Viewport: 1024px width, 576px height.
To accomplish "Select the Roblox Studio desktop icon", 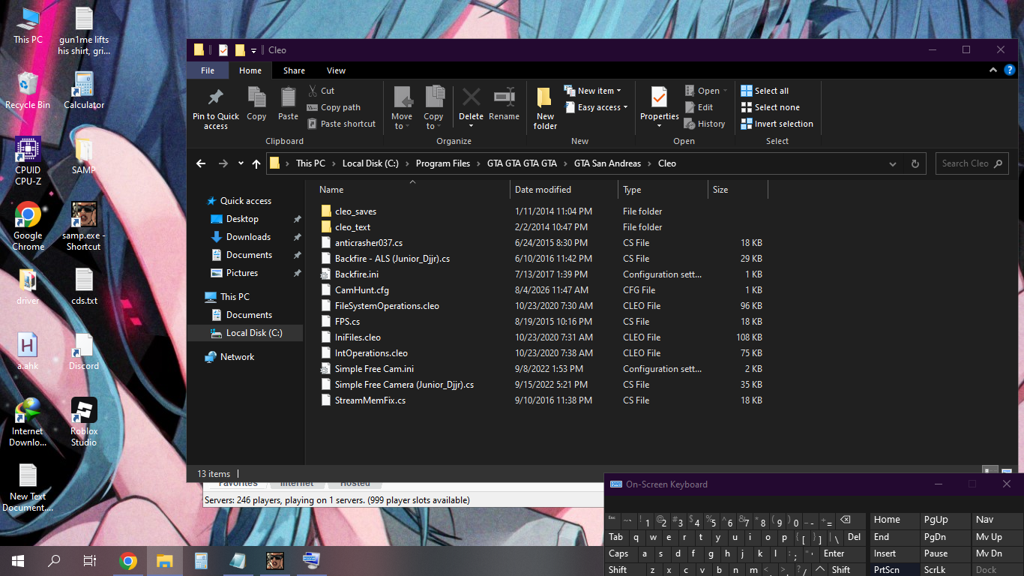I will 84,422.
